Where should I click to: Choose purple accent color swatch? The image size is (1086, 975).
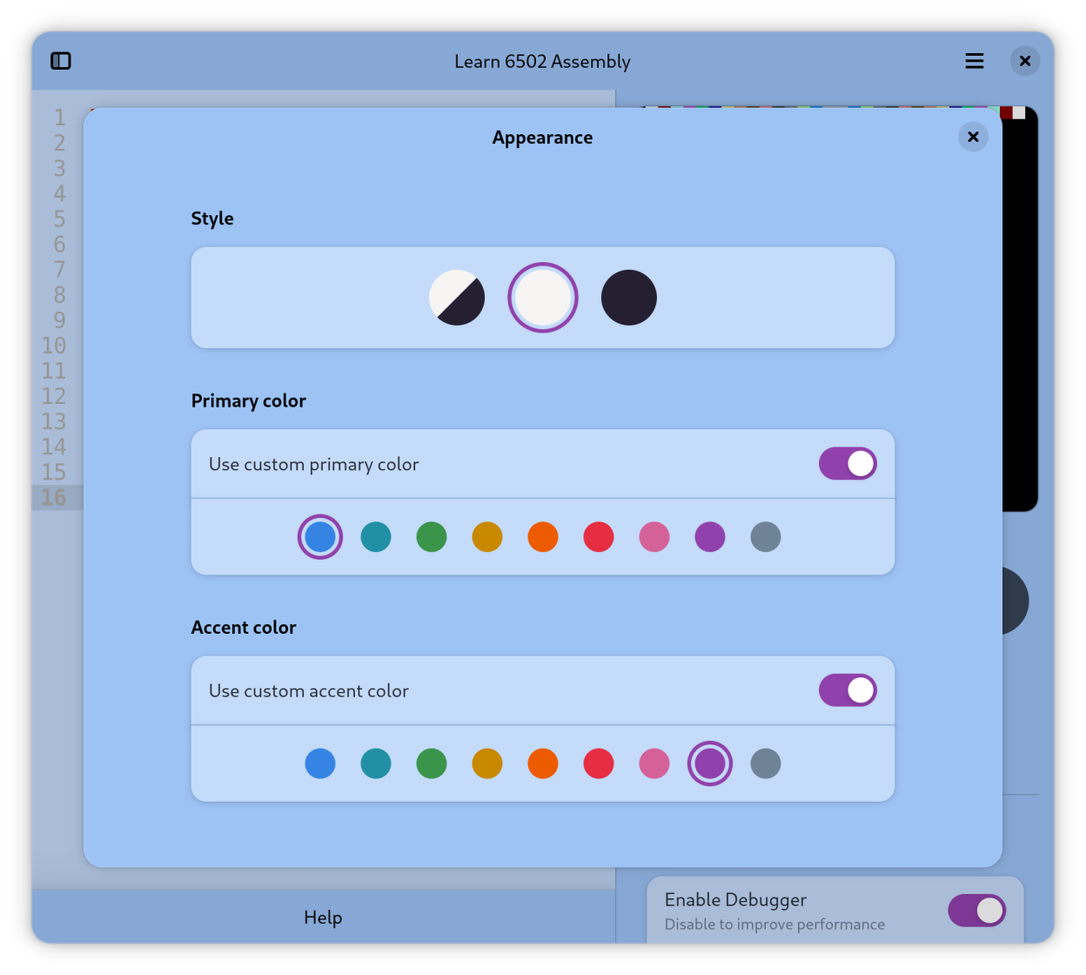pos(710,763)
